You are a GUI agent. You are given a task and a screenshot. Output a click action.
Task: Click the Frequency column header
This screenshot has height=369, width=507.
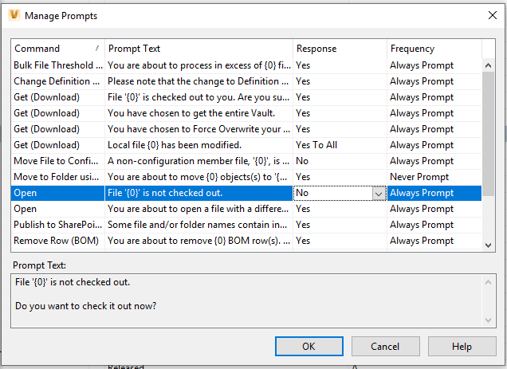click(434, 49)
